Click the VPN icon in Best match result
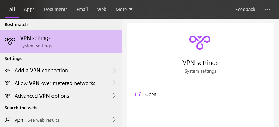The height and width of the screenshot is (127, 279). pos(10,41)
